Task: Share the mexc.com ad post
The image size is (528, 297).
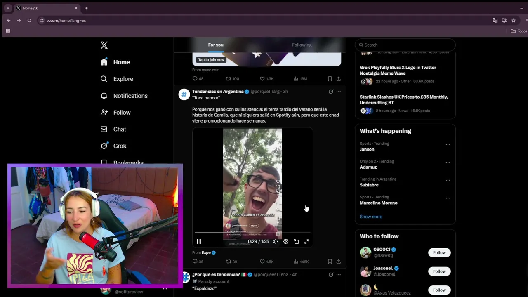Action: [x=339, y=78]
